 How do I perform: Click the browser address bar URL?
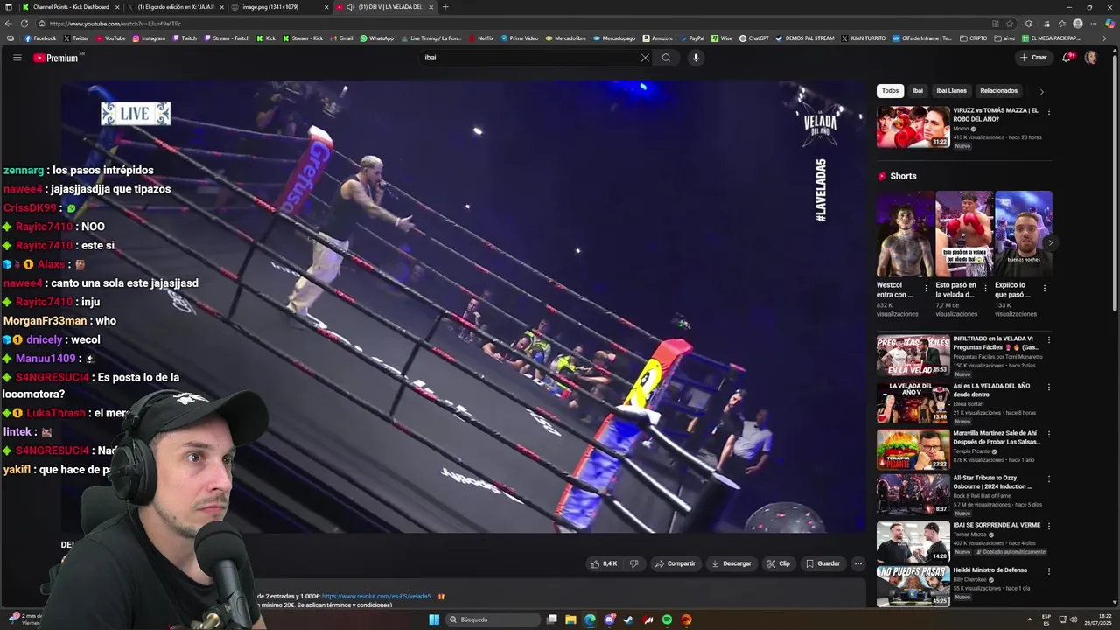click(115, 24)
